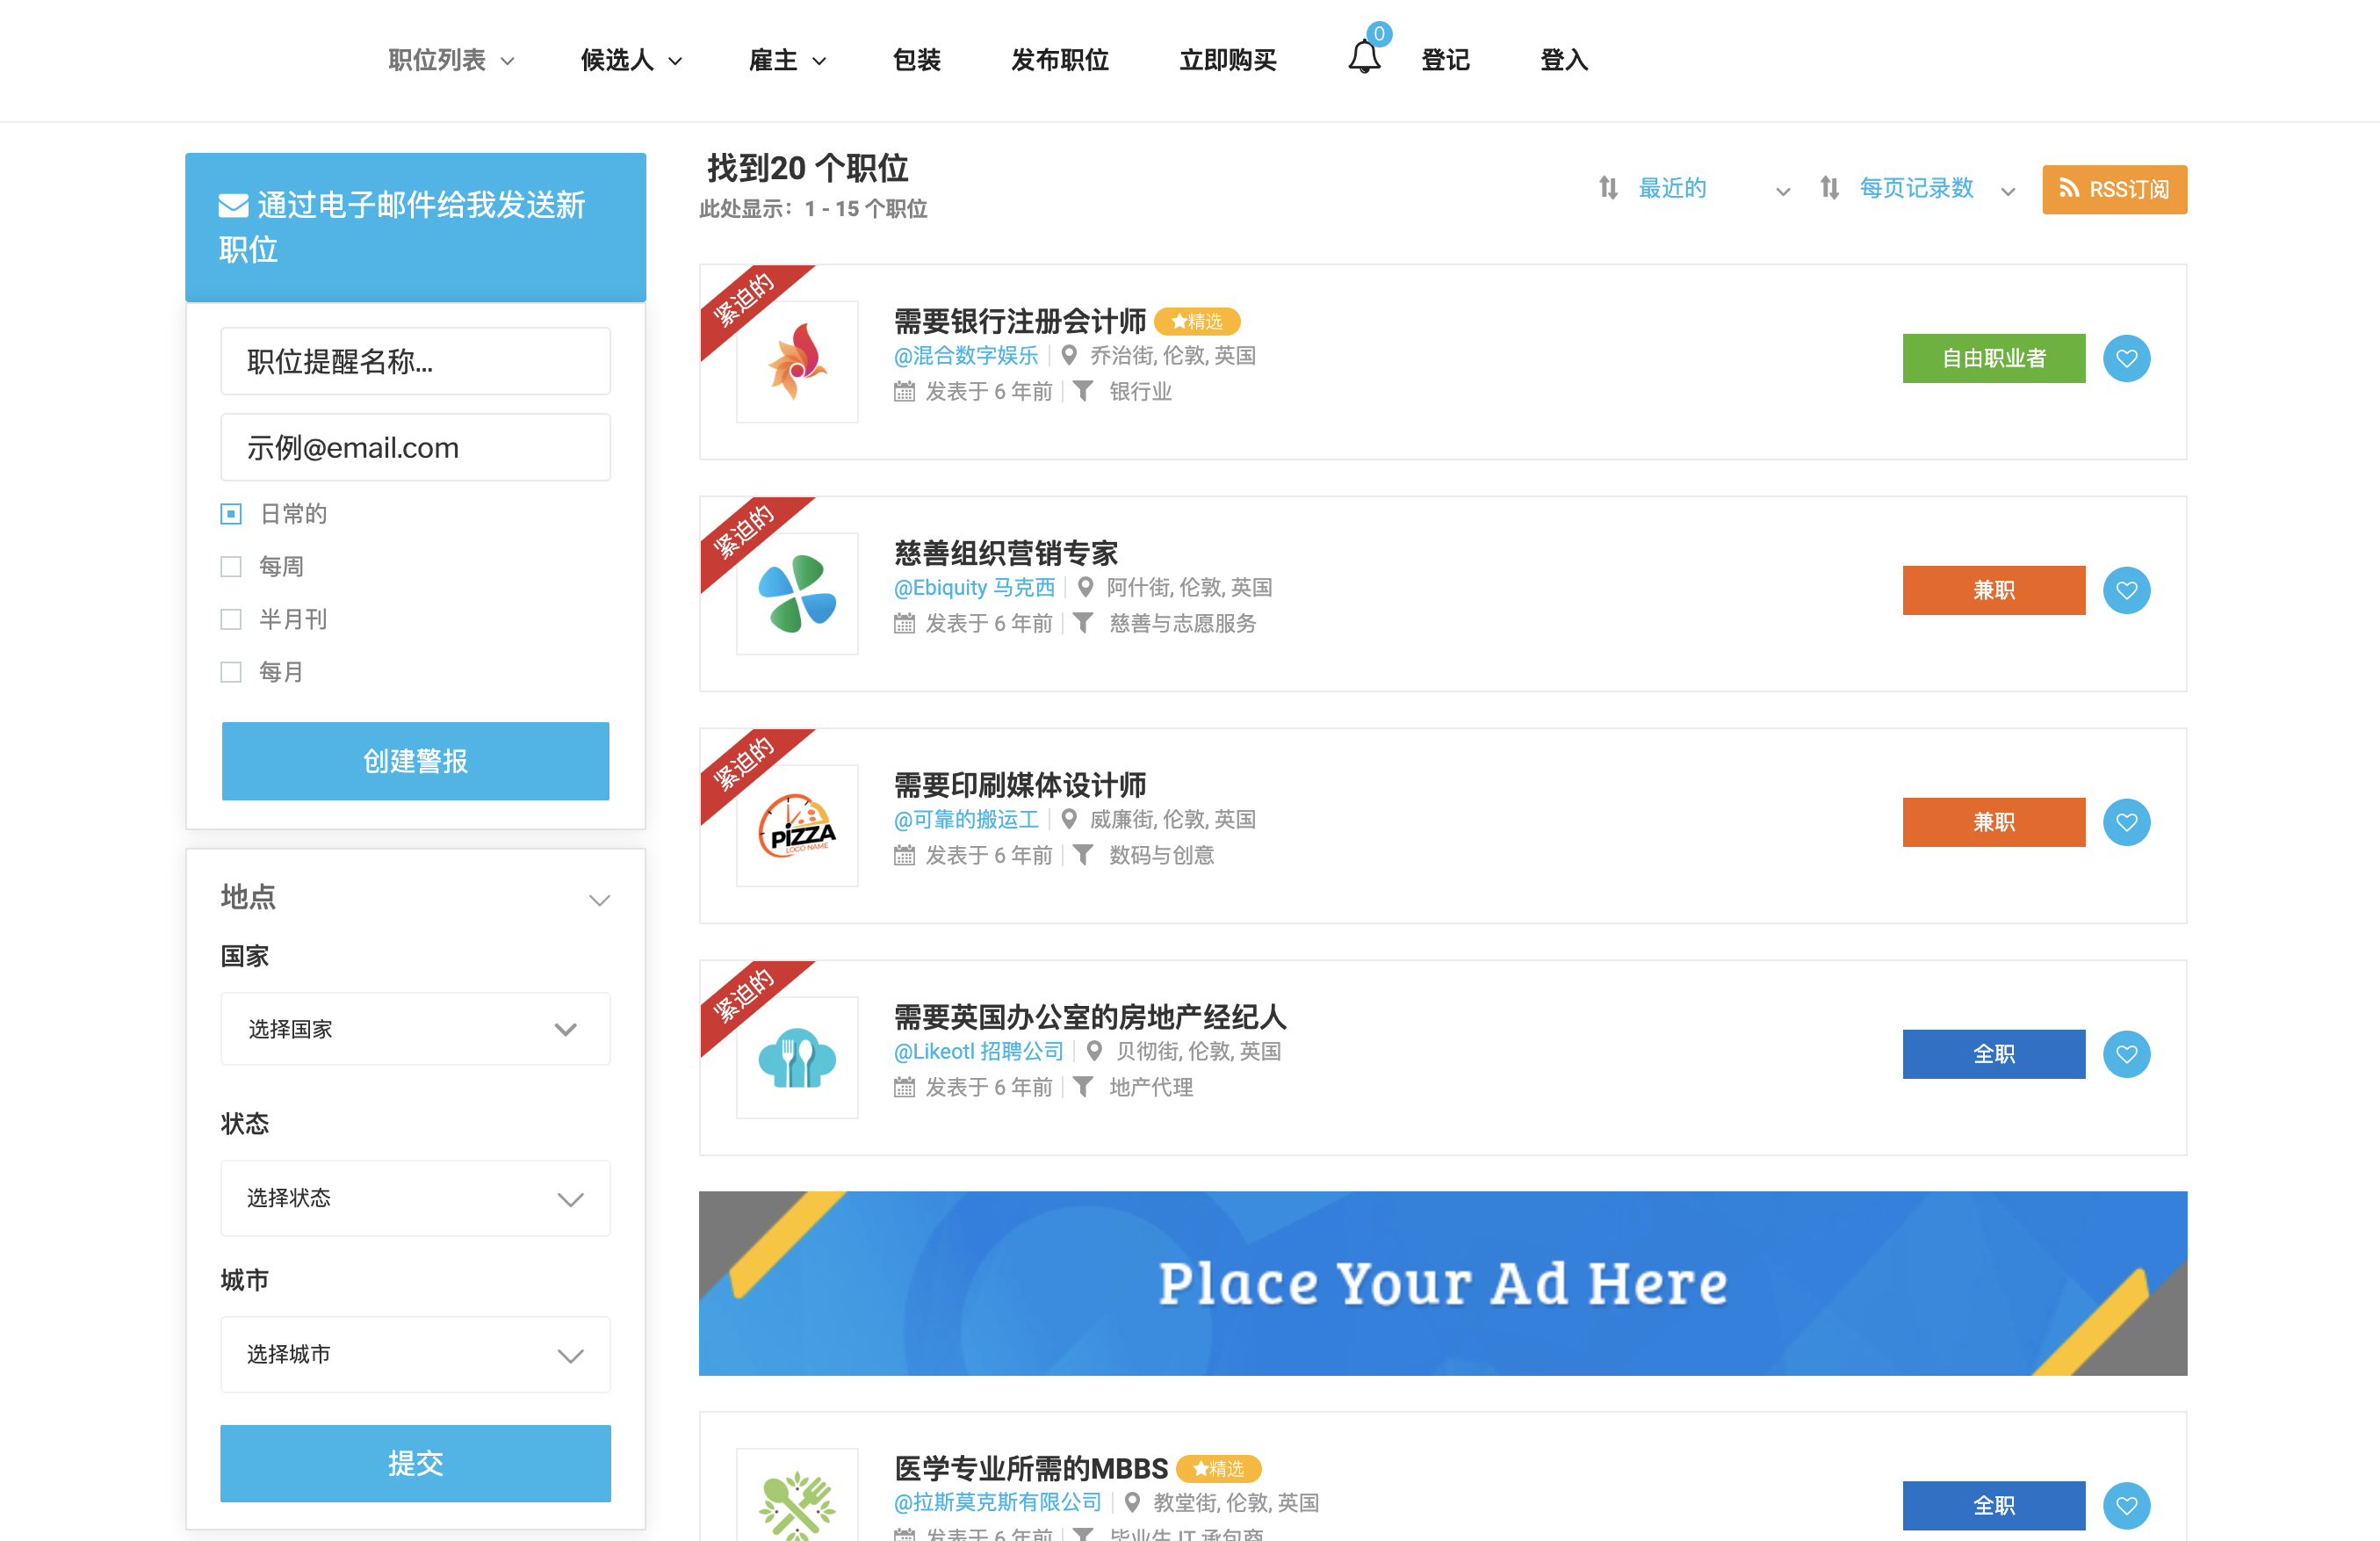This screenshot has height=1541, width=2380.
Task: Favorite the 需要印刷媒体设计师 job with heart icon
Action: (2126, 822)
